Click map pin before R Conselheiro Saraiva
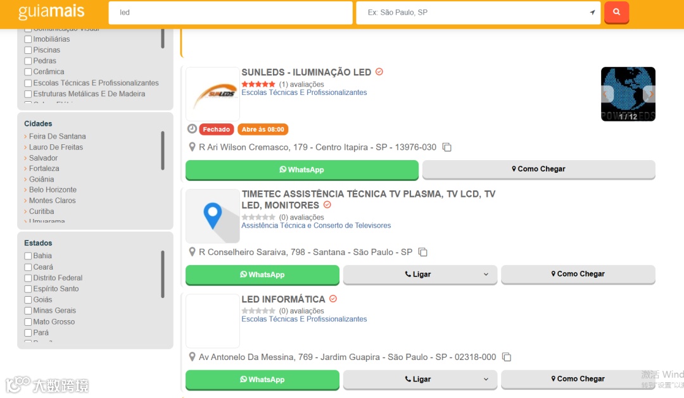The image size is (684, 398). (x=191, y=252)
